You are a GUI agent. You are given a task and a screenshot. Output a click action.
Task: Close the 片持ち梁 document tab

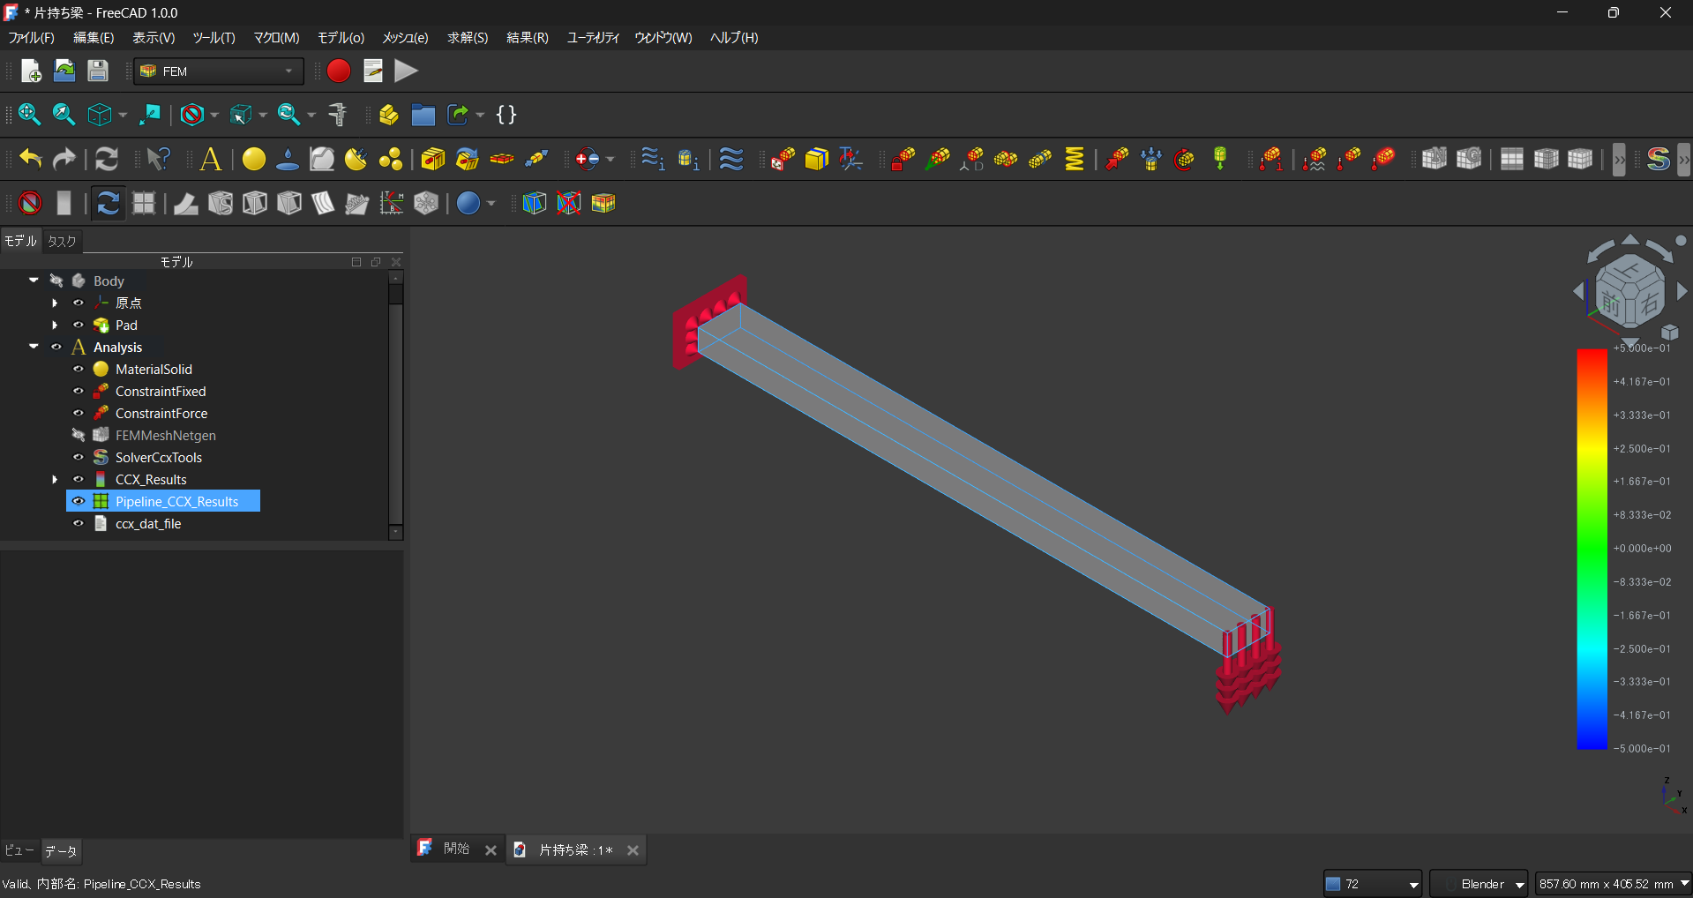633,850
